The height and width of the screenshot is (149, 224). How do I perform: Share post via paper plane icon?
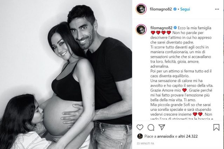click(x=162, y=127)
